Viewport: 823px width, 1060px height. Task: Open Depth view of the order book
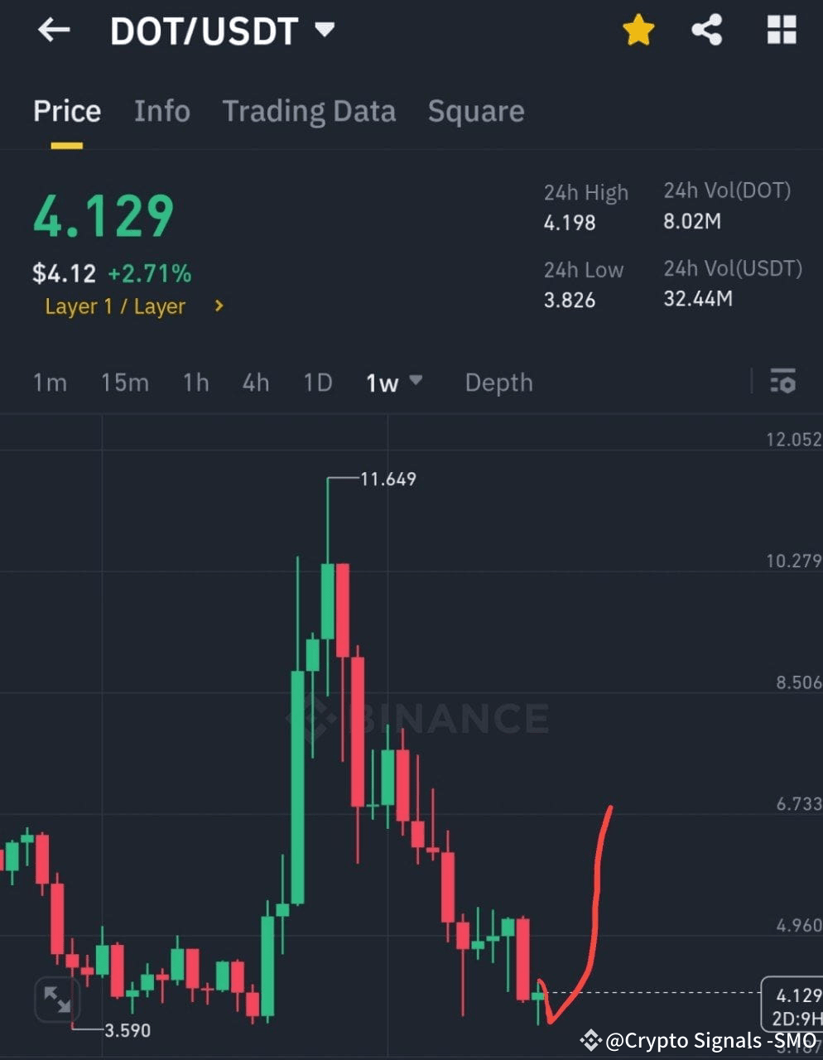click(x=498, y=383)
